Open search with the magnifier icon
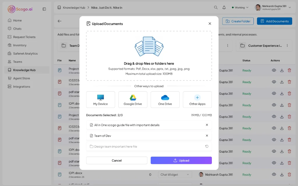 point(216,8)
